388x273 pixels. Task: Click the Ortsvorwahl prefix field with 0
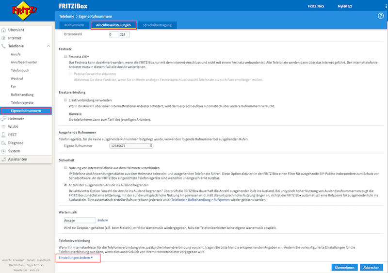pyautogui.click(x=114, y=34)
